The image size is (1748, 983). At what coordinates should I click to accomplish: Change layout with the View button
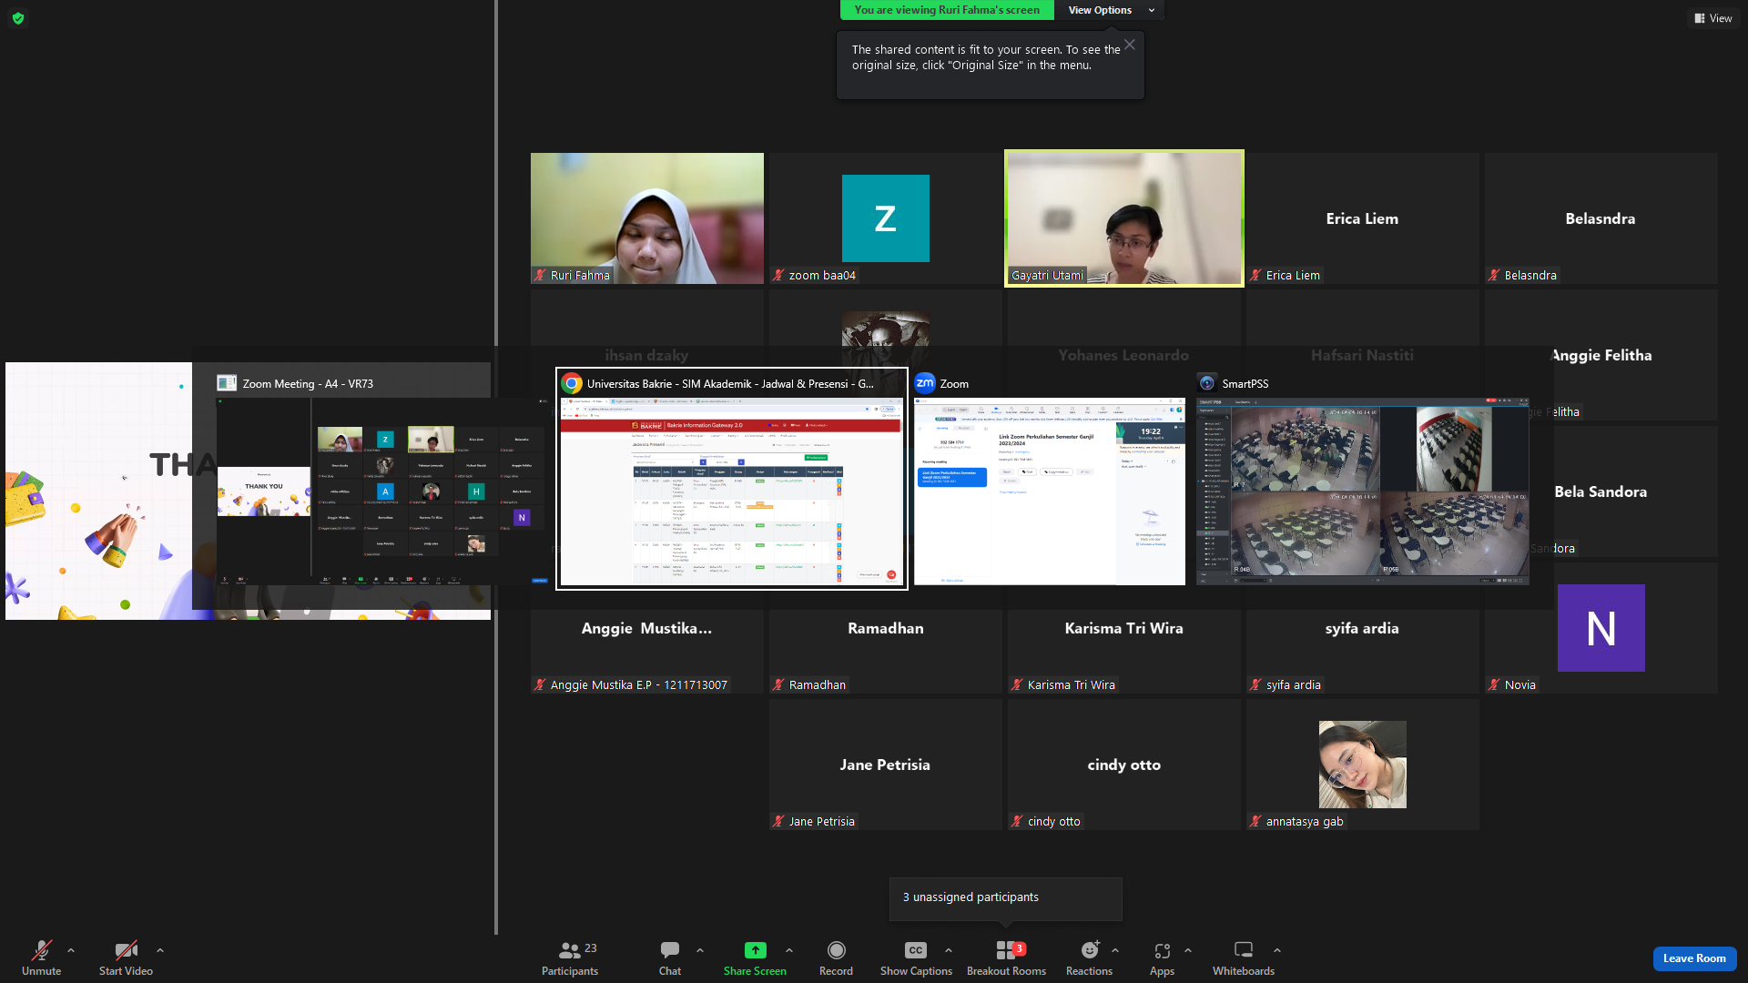(x=1712, y=18)
